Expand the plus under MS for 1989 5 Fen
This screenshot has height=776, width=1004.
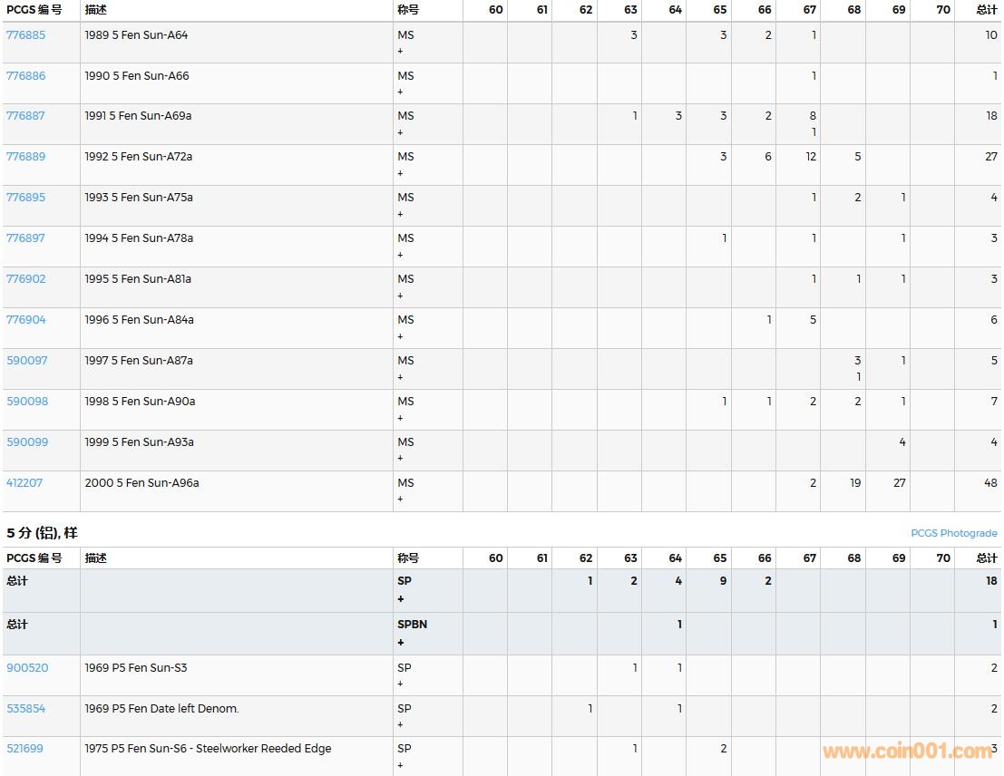pyautogui.click(x=400, y=52)
